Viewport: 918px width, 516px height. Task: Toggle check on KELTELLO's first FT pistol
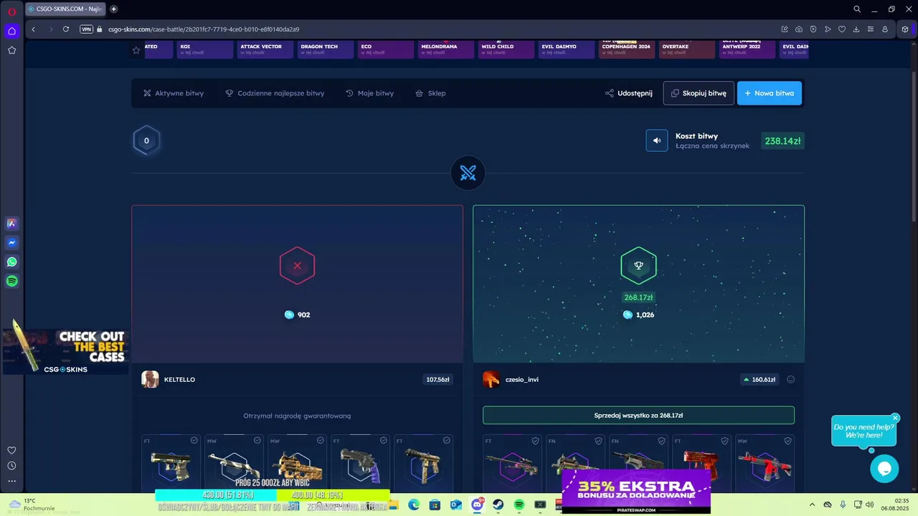(194, 440)
